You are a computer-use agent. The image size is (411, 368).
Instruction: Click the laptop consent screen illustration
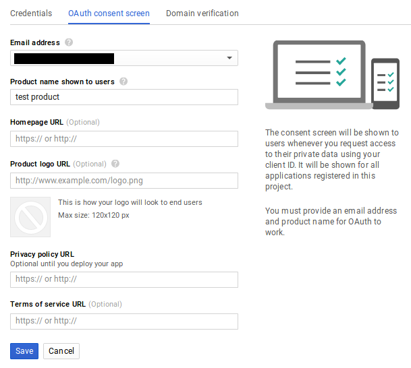(x=319, y=75)
